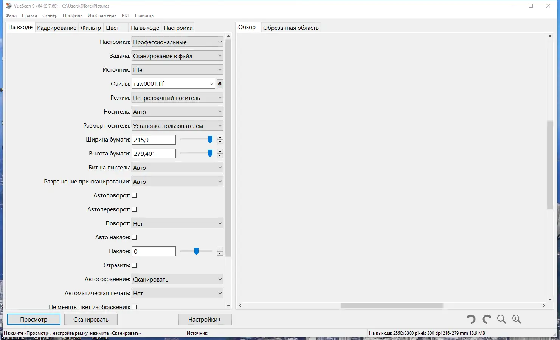
Task: Click the VueScan app icon in title bar
Action: [x=9, y=6]
